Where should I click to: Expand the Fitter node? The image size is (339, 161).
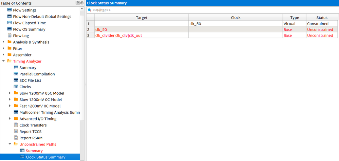3,48
